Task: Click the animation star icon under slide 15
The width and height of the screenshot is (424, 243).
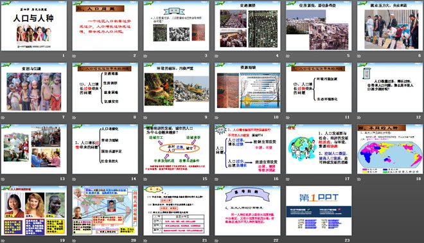Action: (x=145, y=179)
